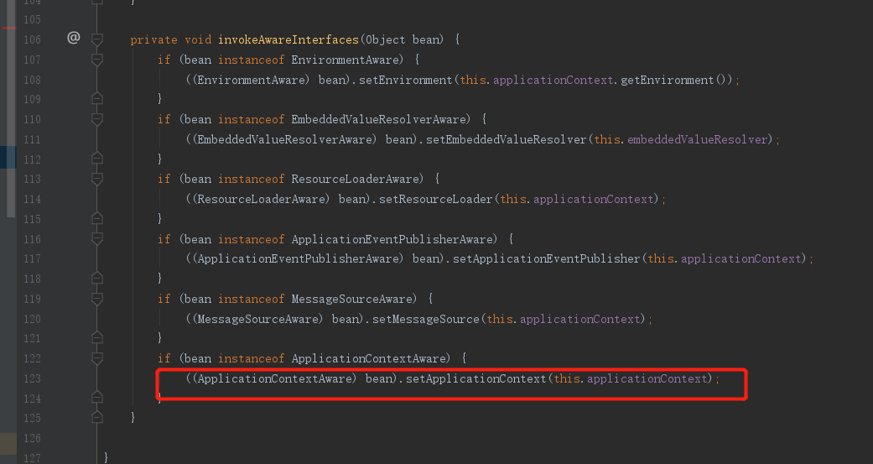The image size is (873, 464).
Task: Click the fold end marker at line 112
Action: click(97, 159)
